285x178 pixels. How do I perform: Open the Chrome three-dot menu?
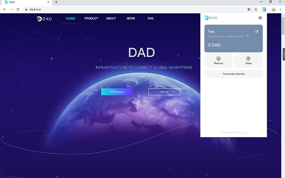[280, 9]
